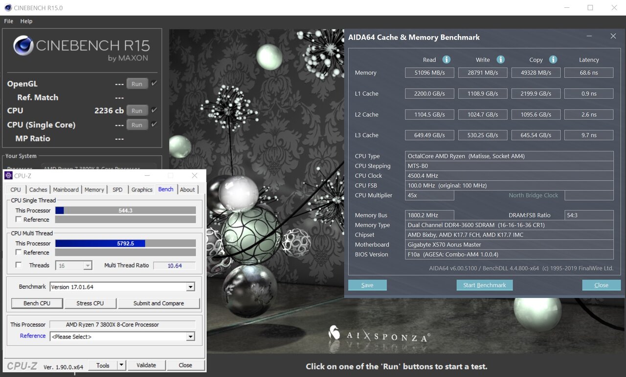
Task: Open the Help menu in Cinebench
Action: [26, 21]
